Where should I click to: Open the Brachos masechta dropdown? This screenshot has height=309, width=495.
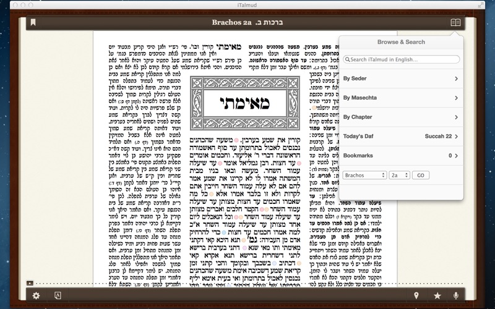(364, 175)
